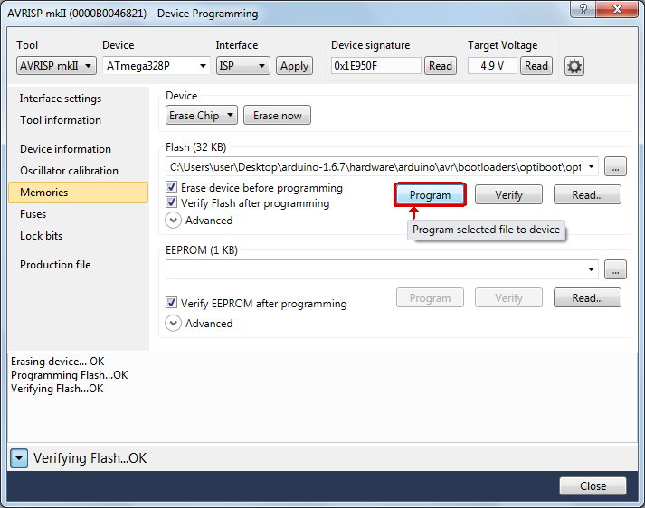Screen dimensions: 645x508
Task: Toggle Verify EEPROM after programming
Action: pos(172,304)
